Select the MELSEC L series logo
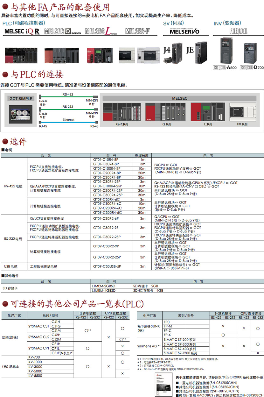This screenshot has height=397, width=264. (101, 31)
